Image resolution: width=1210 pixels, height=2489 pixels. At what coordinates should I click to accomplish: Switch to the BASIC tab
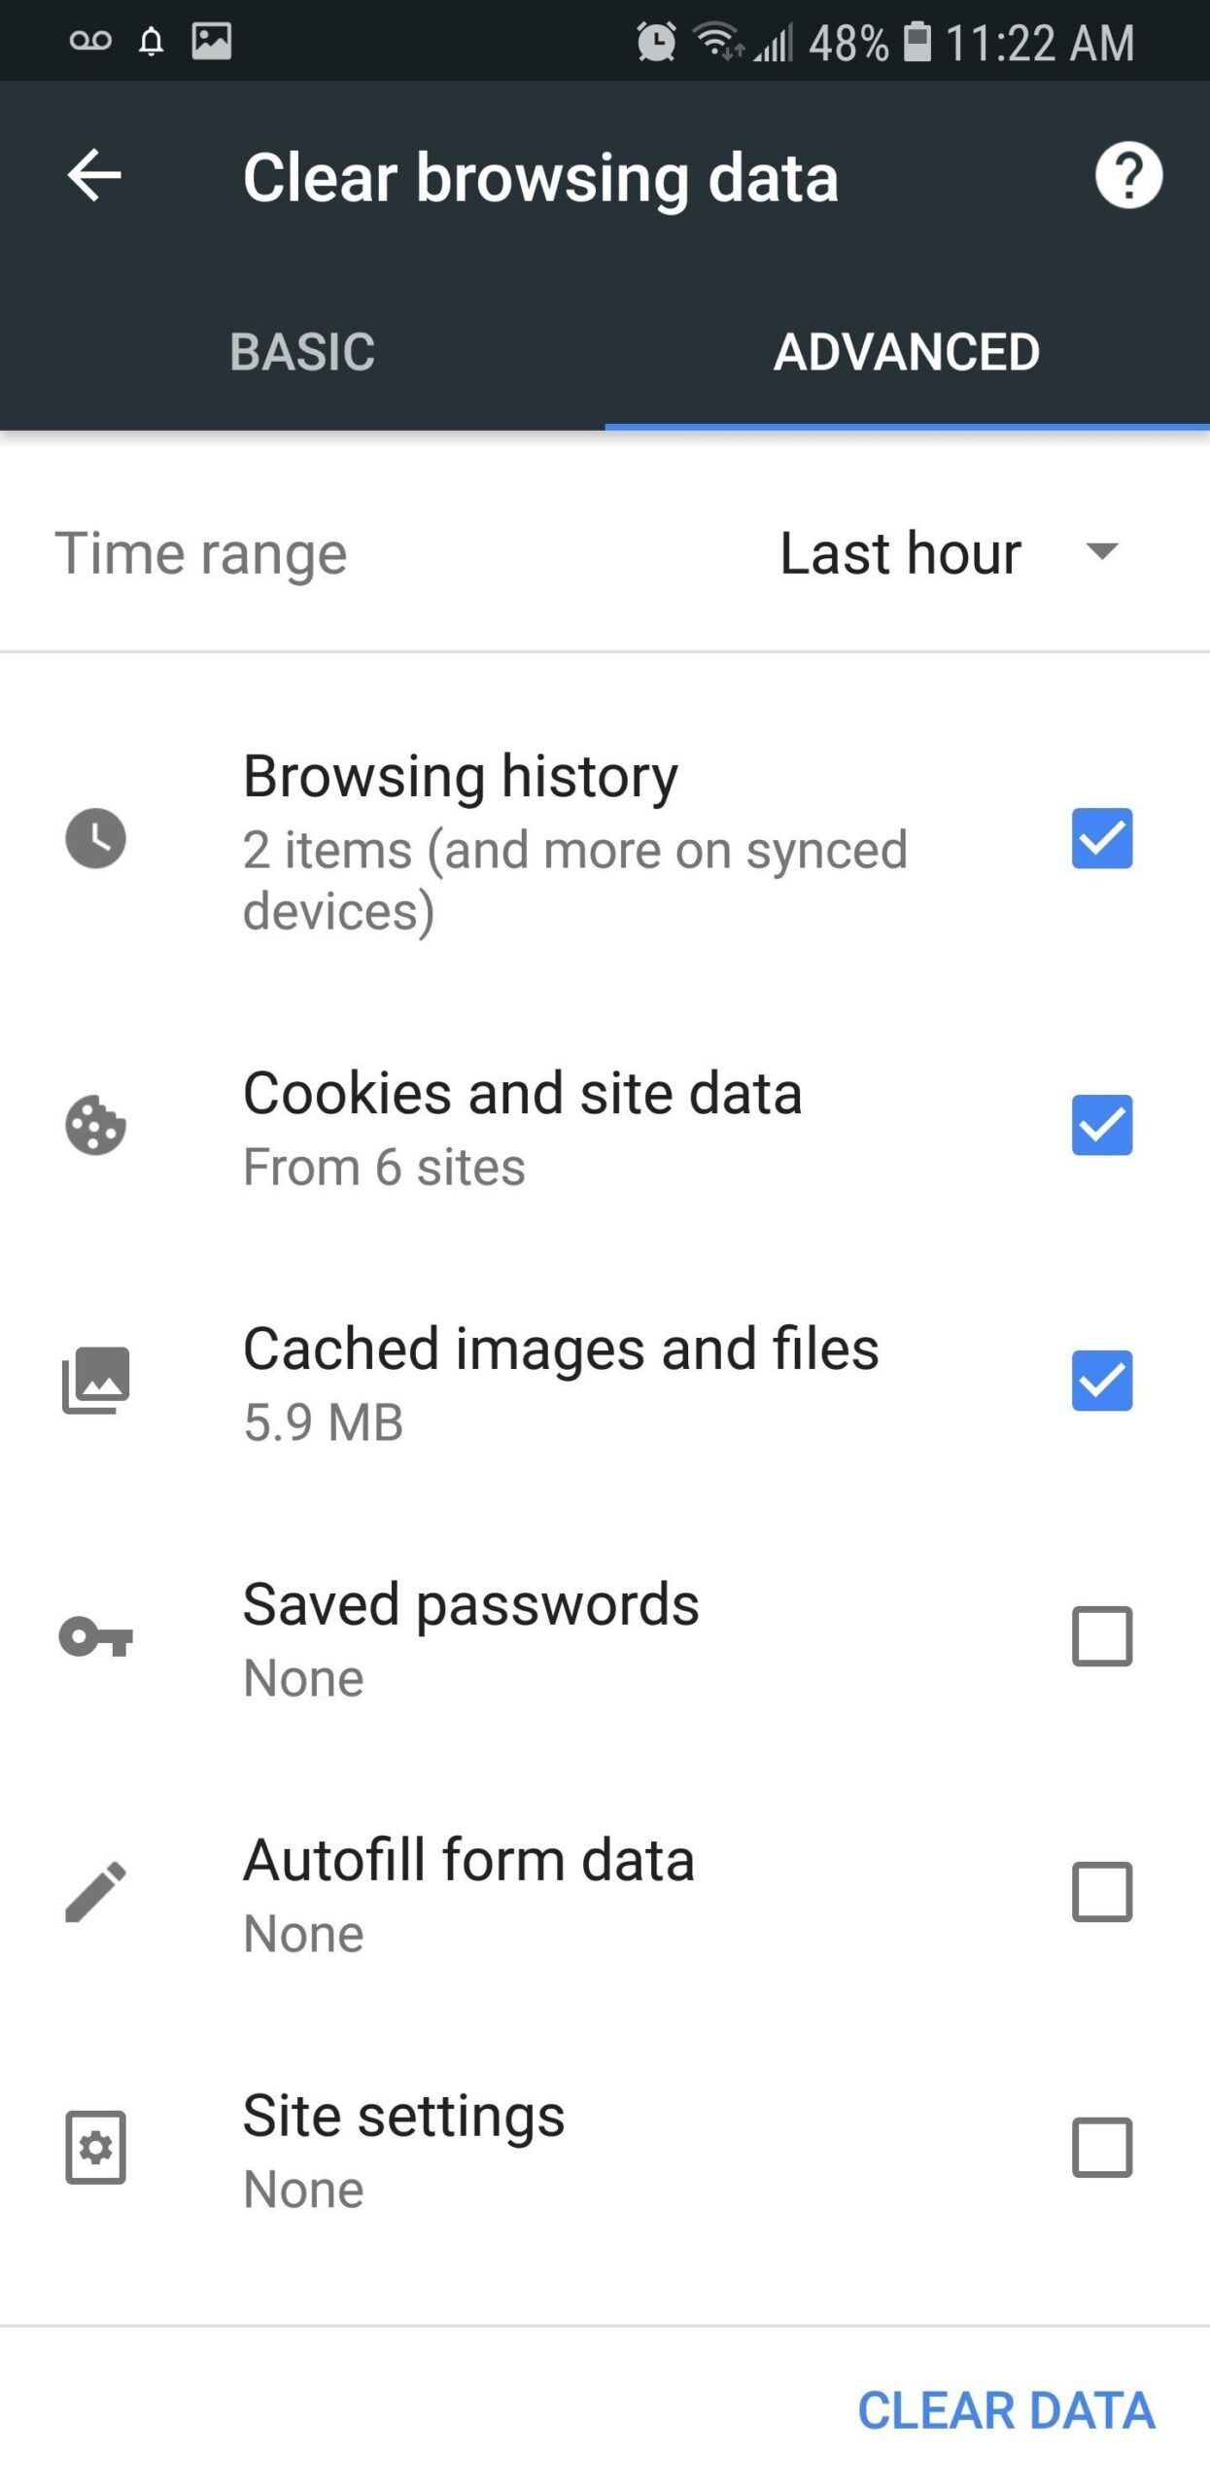(302, 352)
